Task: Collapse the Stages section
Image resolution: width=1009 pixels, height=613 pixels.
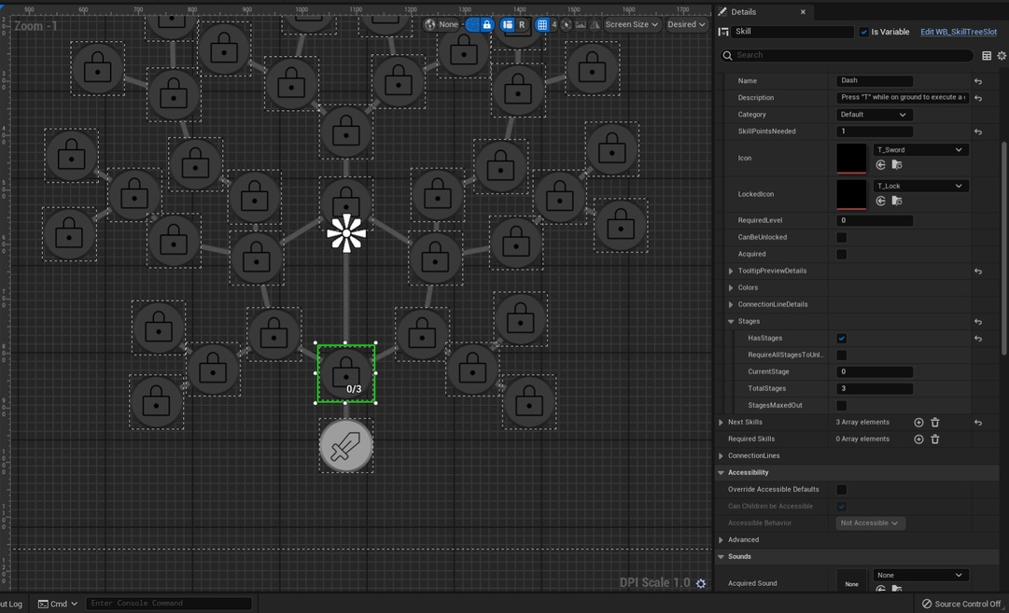Action: click(x=730, y=321)
